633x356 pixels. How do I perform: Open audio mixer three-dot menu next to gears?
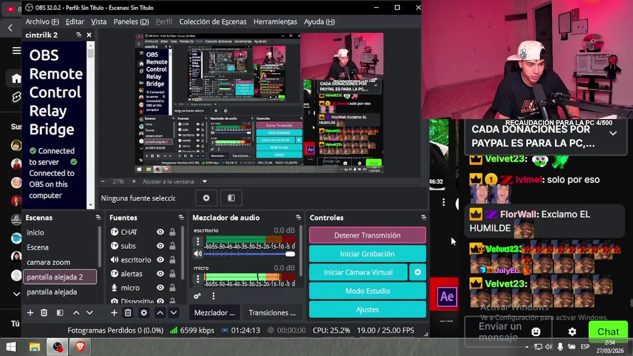tap(213, 296)
